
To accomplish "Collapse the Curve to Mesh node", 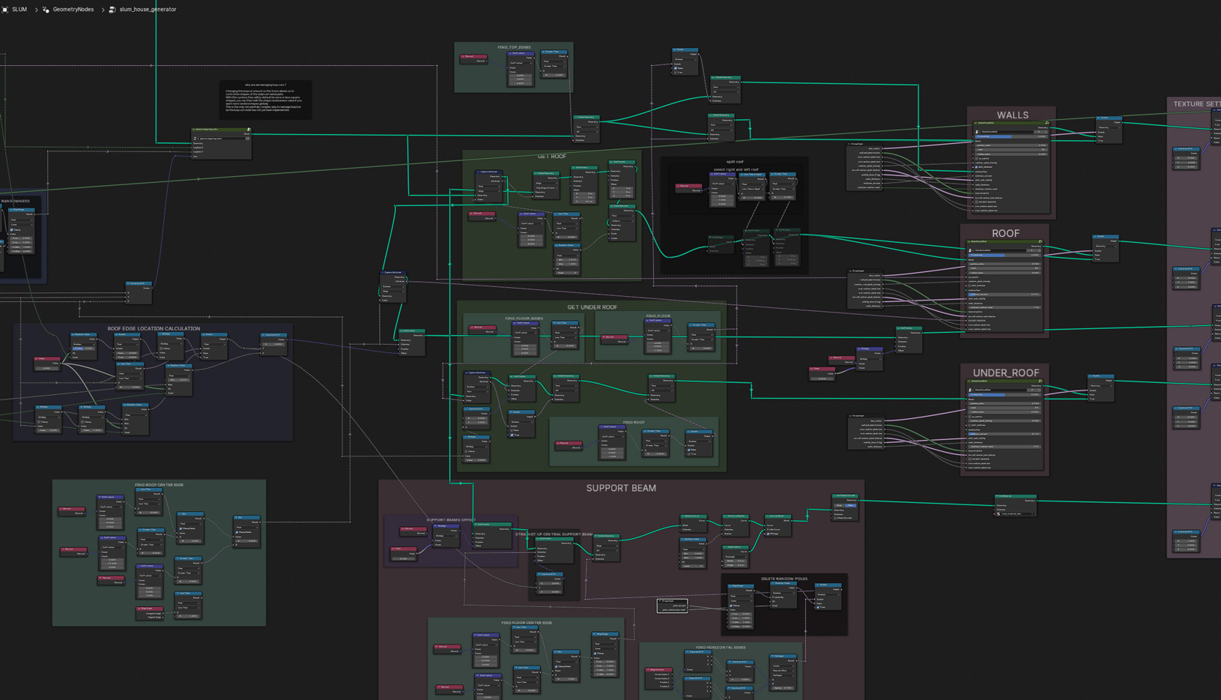I will (x=768, y=516).
